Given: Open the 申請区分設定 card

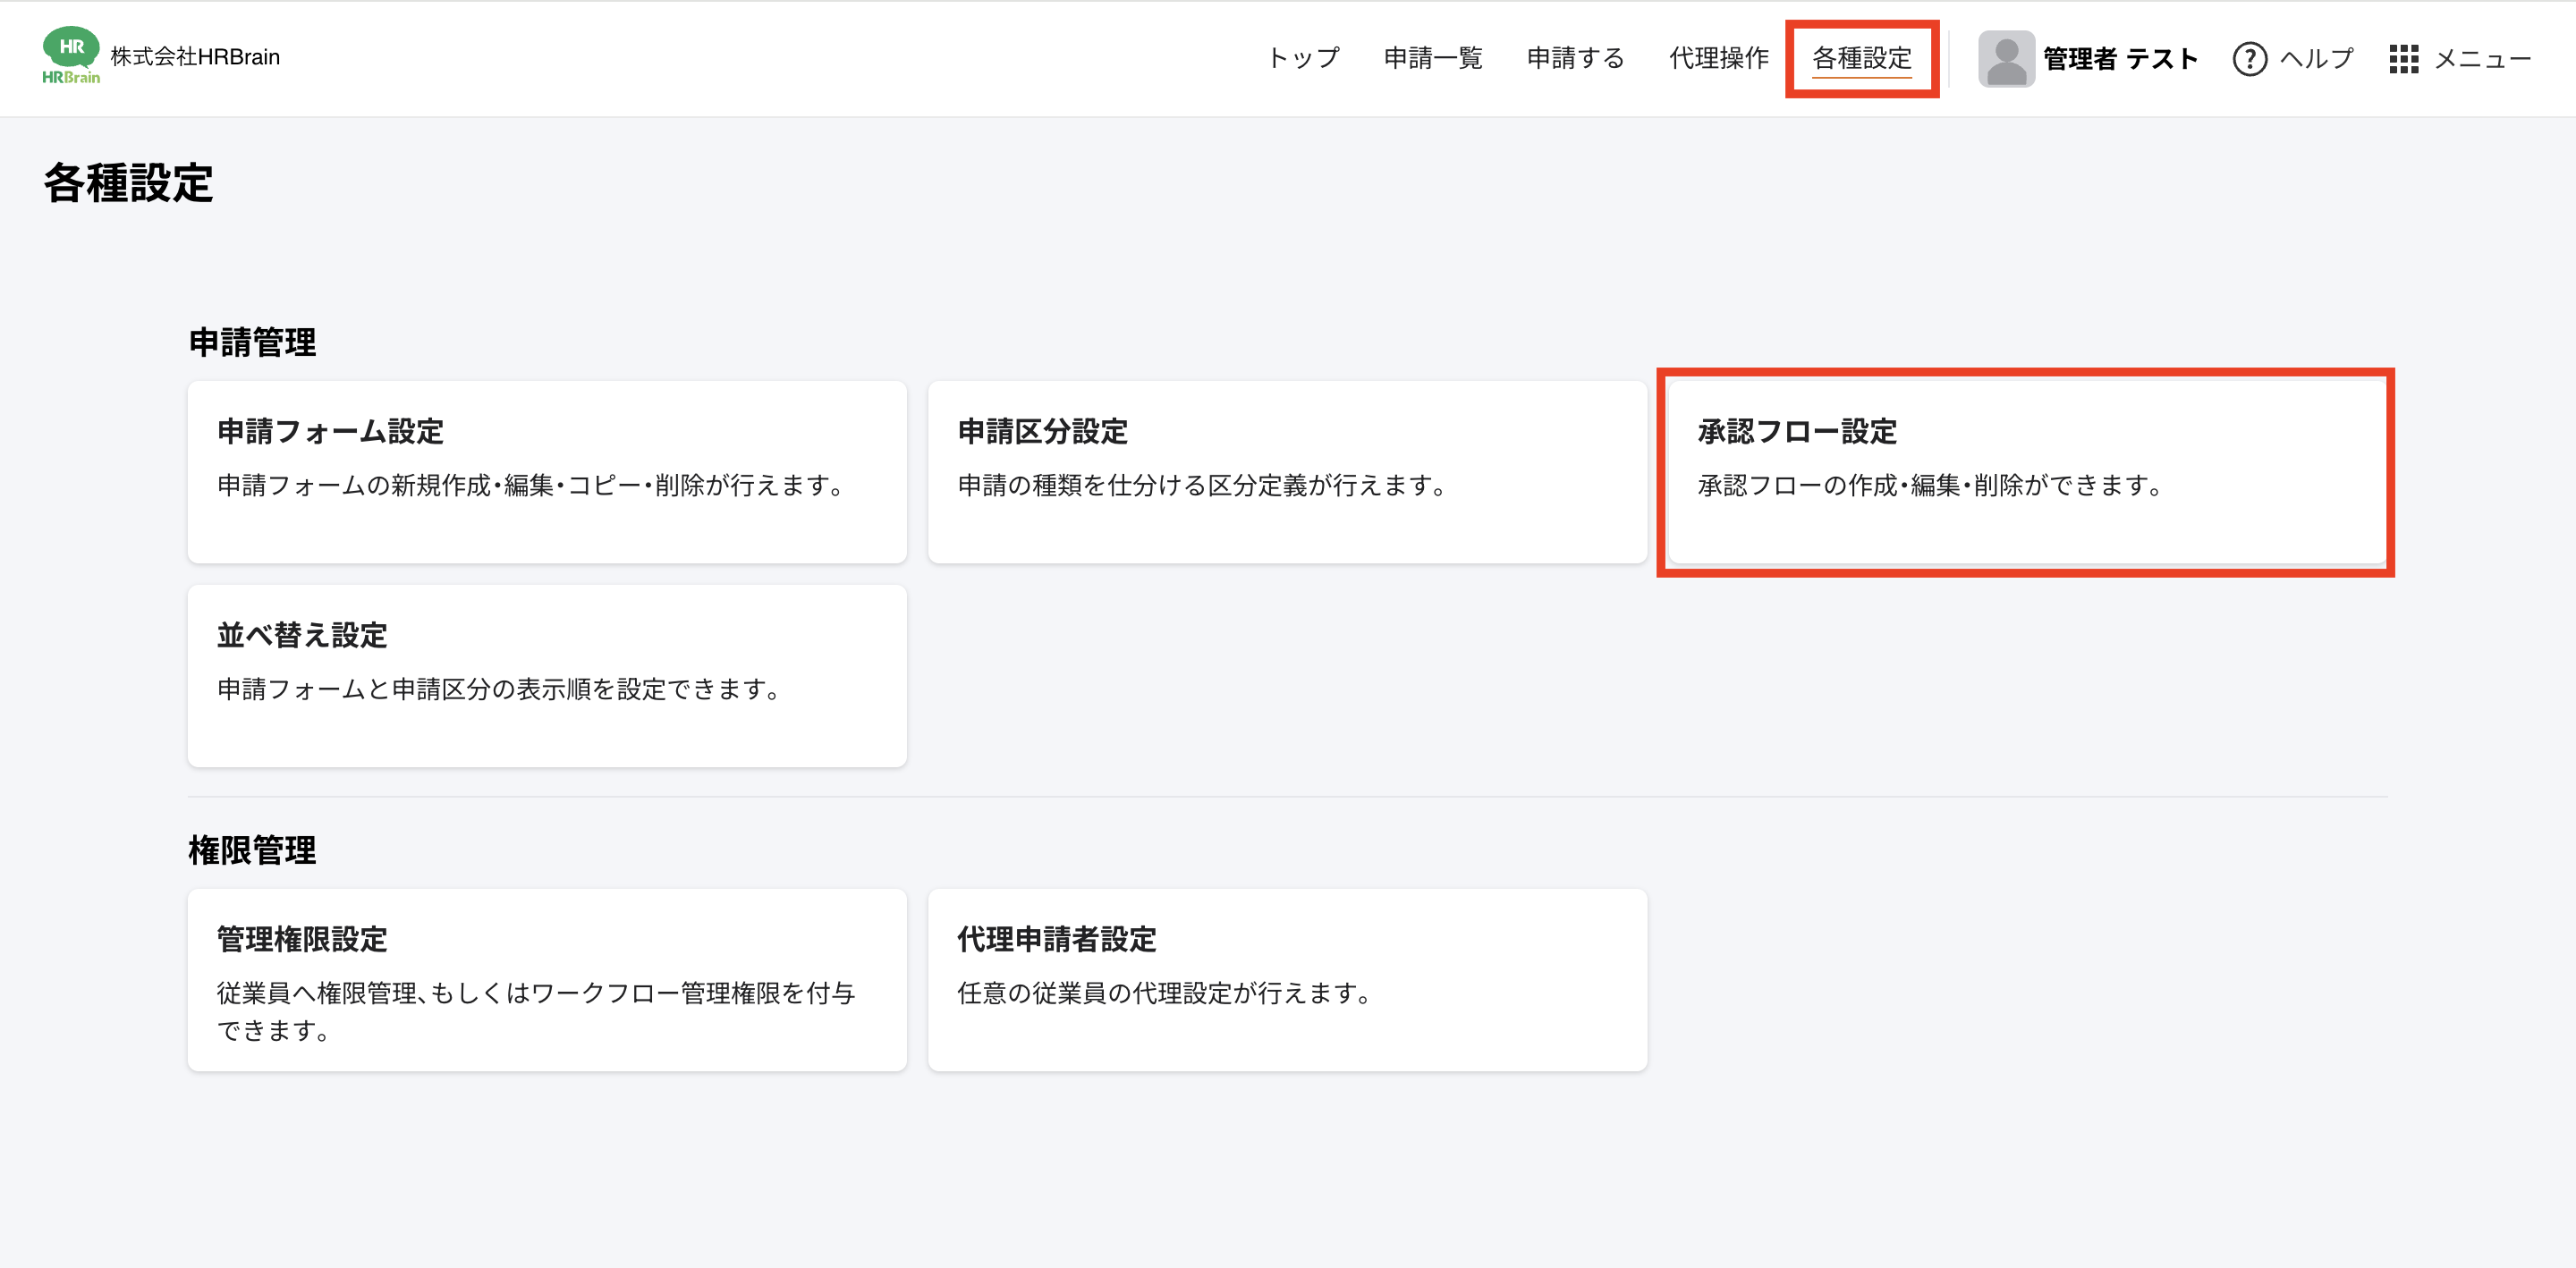Looking at the screenshot, I should coord(1287,471).
